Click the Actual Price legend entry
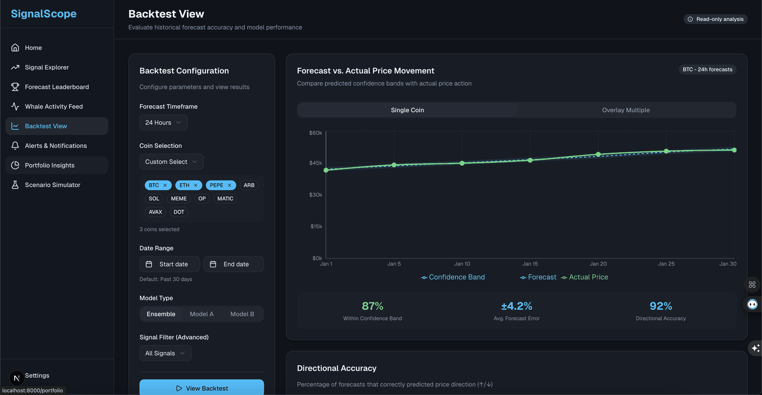Image resolution: width=762 pixels, height=395 pixels. click(x=584, y=277)
